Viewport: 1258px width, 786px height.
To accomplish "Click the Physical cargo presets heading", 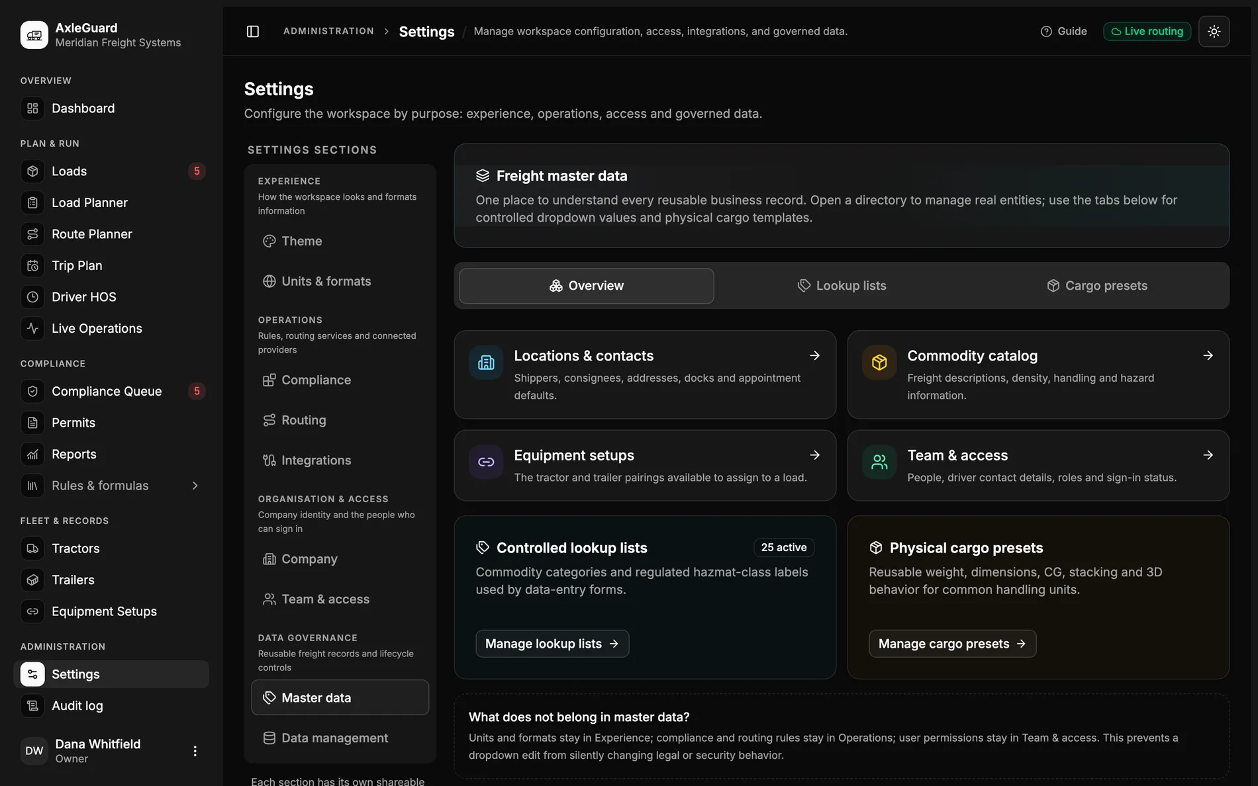I will (966, 548).
